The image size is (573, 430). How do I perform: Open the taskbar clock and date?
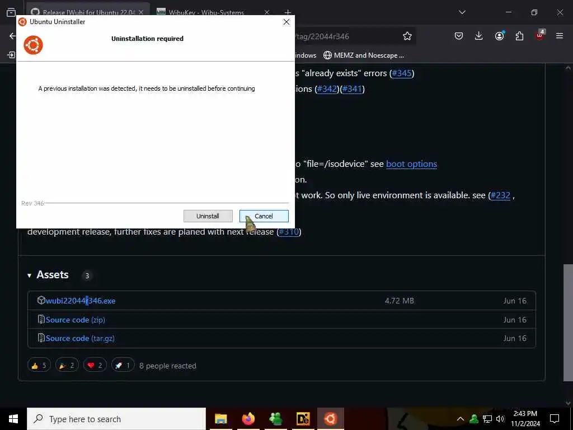point(525,419)
